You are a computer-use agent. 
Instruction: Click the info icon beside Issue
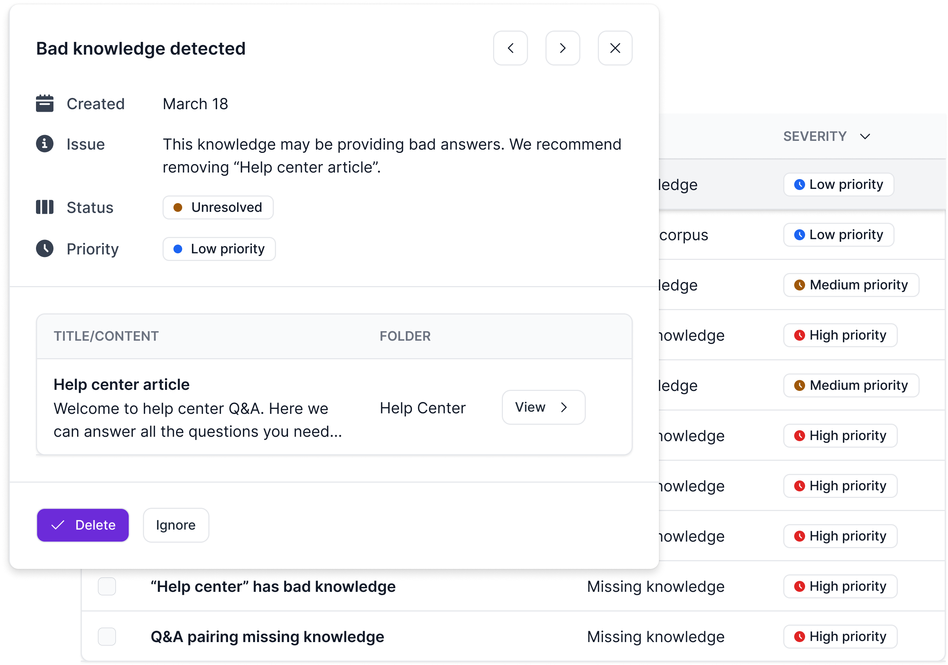[x=45, y=144]
